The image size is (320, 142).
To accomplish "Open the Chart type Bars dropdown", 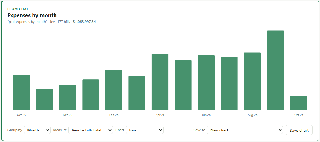I will (x=145, y=130).
